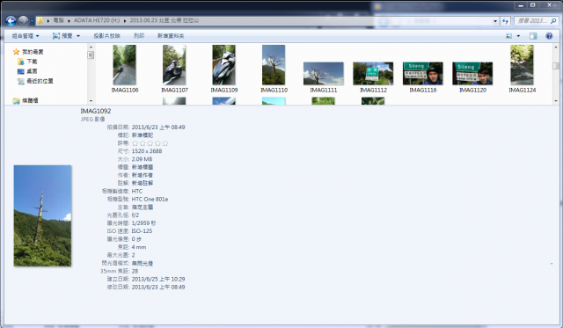Click the 1520 x 2688 dimensions value
Viewport: 563px width, 328px height.
click(x=147, y=151)
